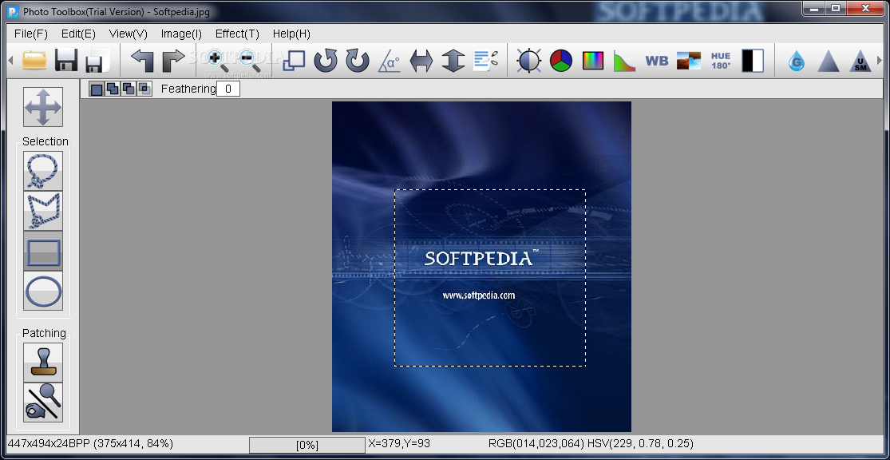Screen dimensions: 890x460
Task: Click the crop scissors document icon
Action: tap(485, 60)
